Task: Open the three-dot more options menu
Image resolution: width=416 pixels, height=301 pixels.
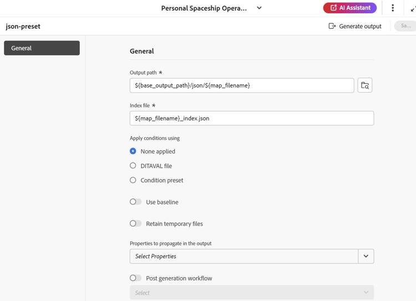Action: [x=393, y=8]
